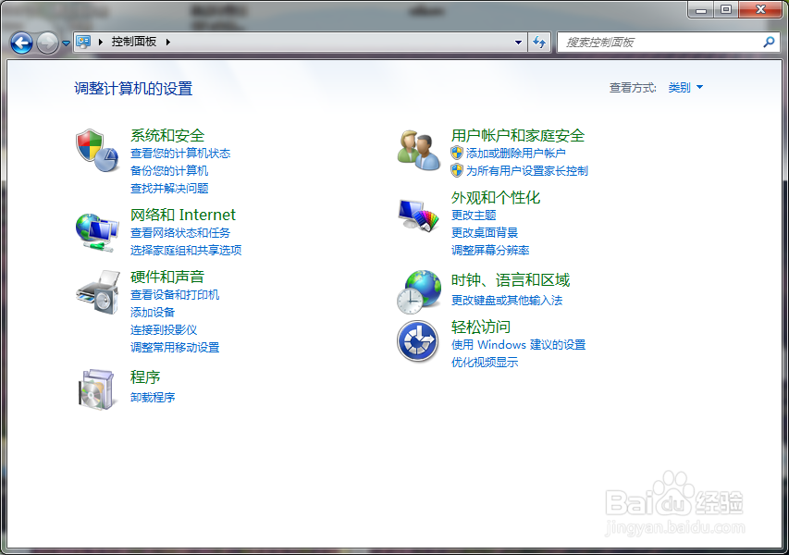
Task: Click the search magnifier icon
Action: [770, 42]
